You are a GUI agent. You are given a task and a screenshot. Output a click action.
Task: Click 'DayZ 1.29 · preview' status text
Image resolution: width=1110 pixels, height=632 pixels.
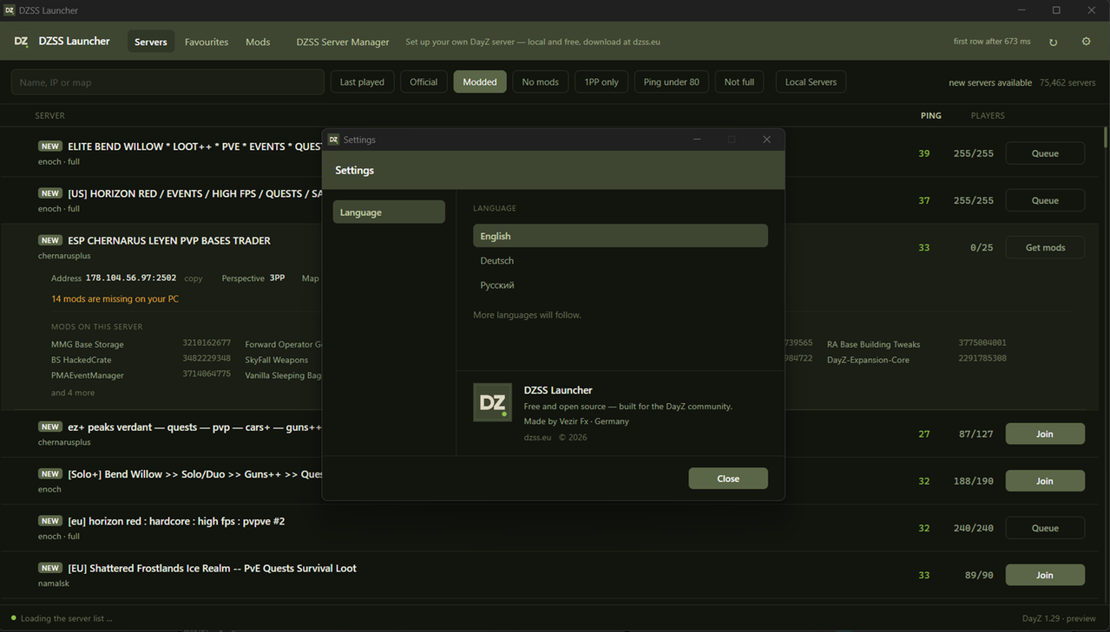coord(1059,619)
